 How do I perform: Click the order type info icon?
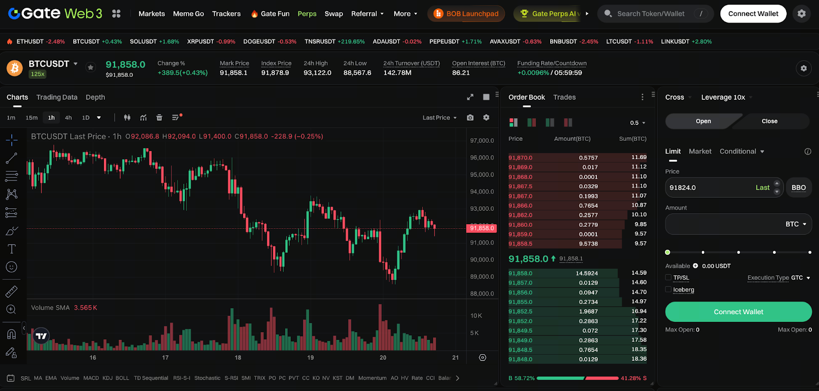808,151
